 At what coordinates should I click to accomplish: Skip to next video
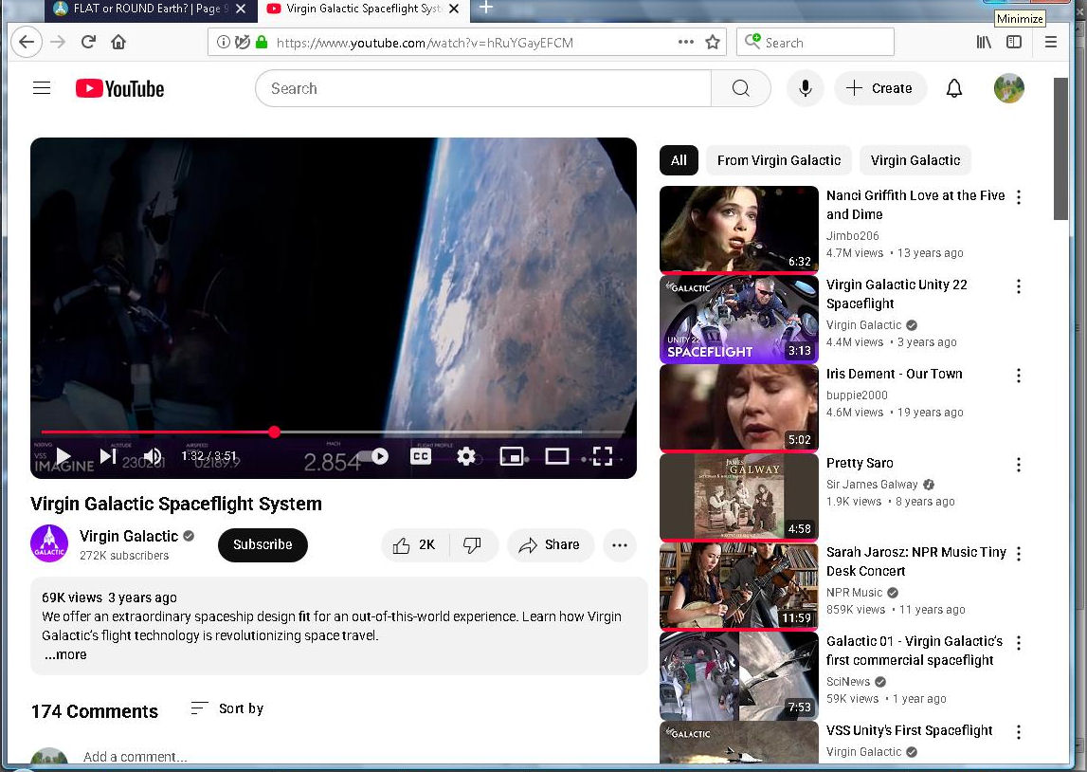coord(108,456)
